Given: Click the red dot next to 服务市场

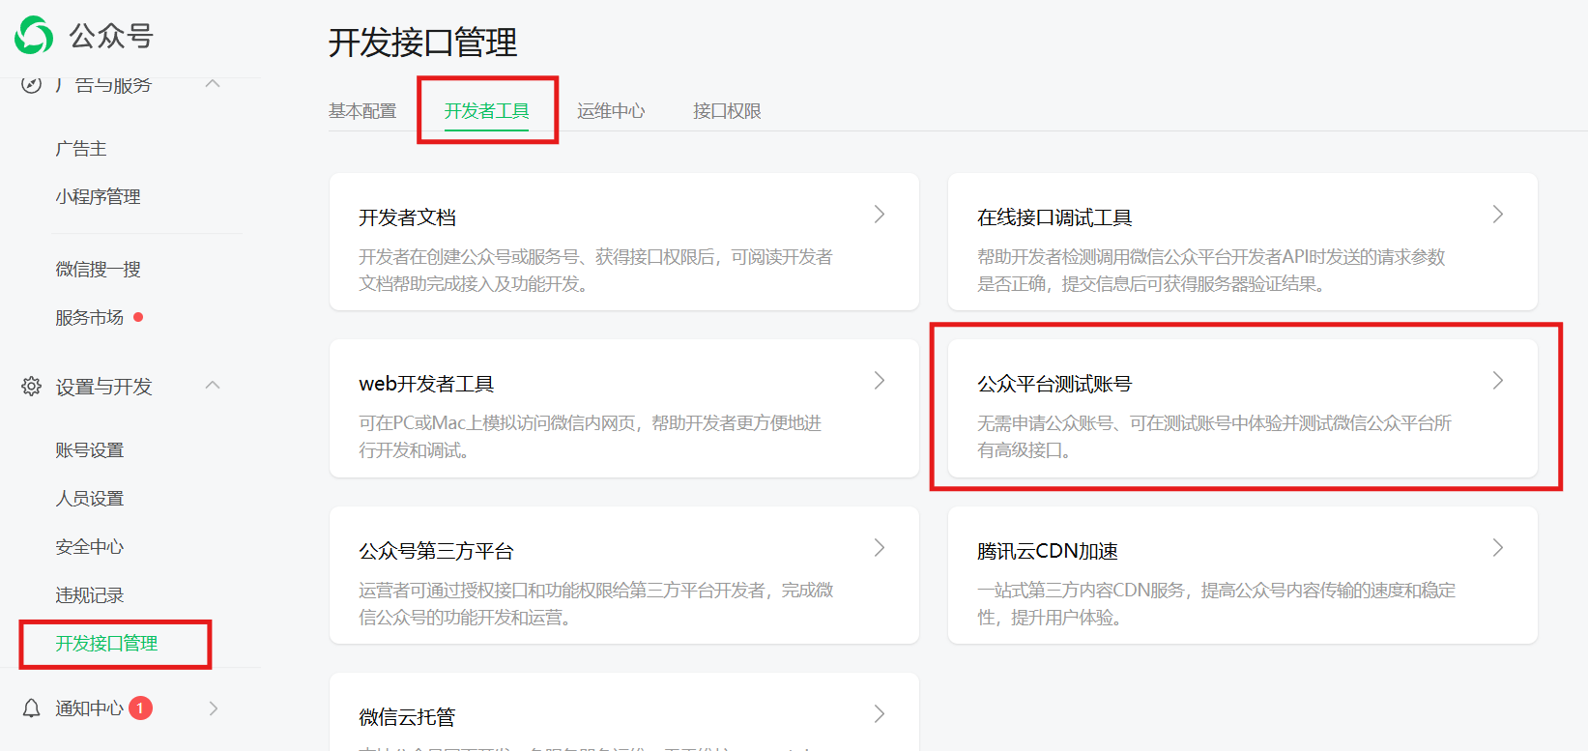Looking at the screenshot, I should pos(138,317).
